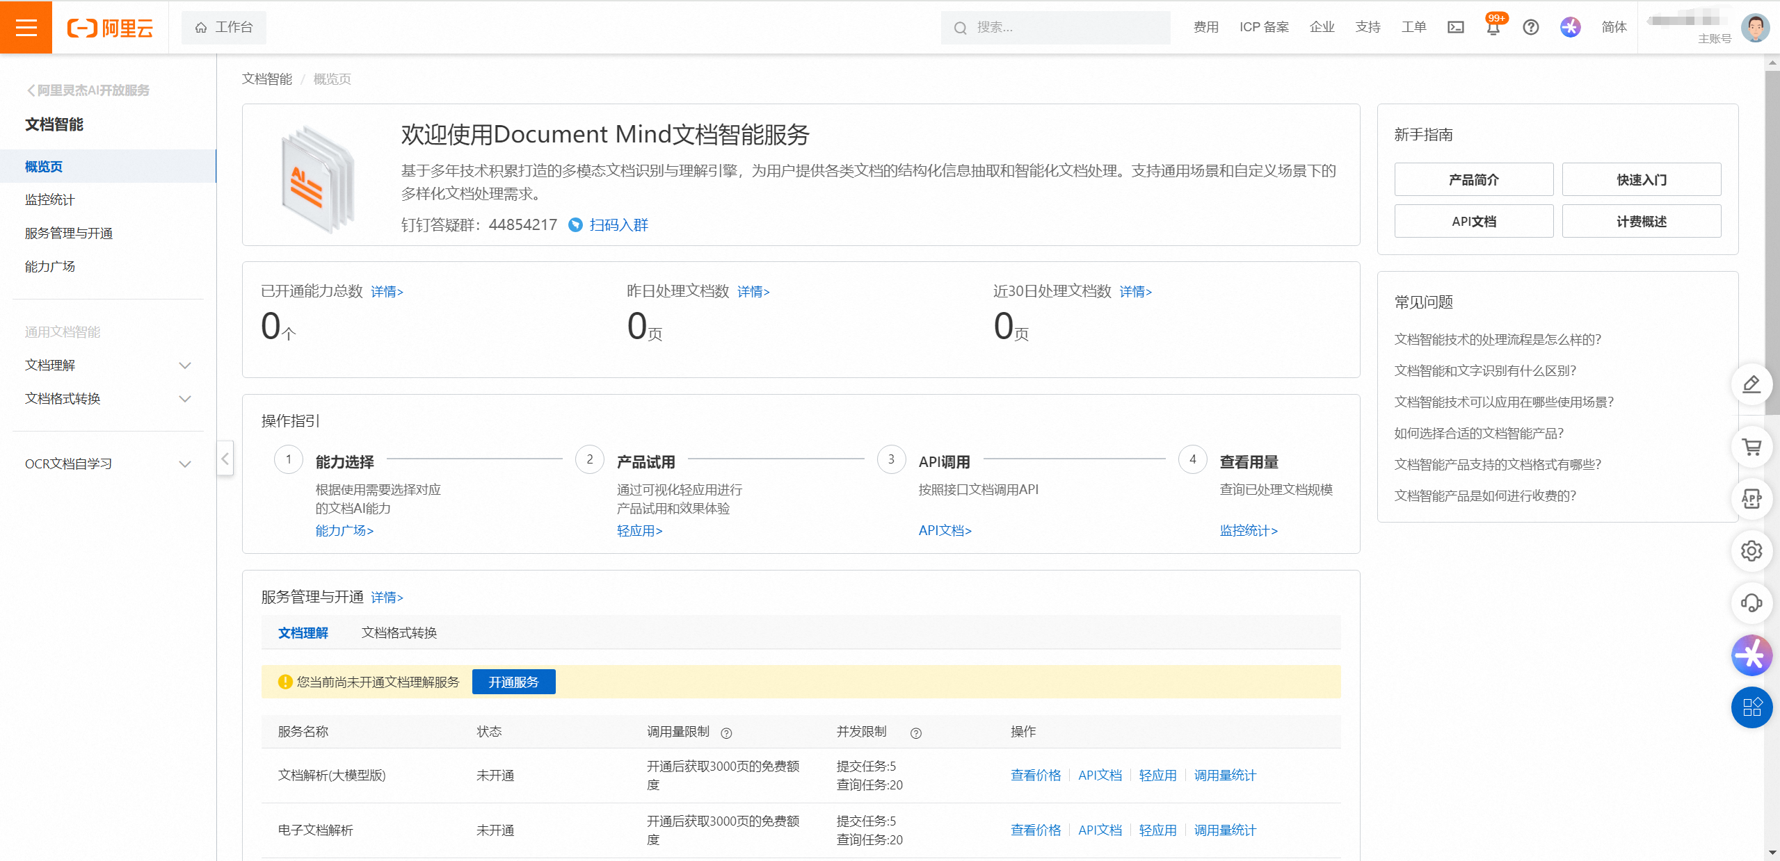This screenshot has width=1780, height=861.
Task: Open 简体 language selector
Action: click(1614, 27)
